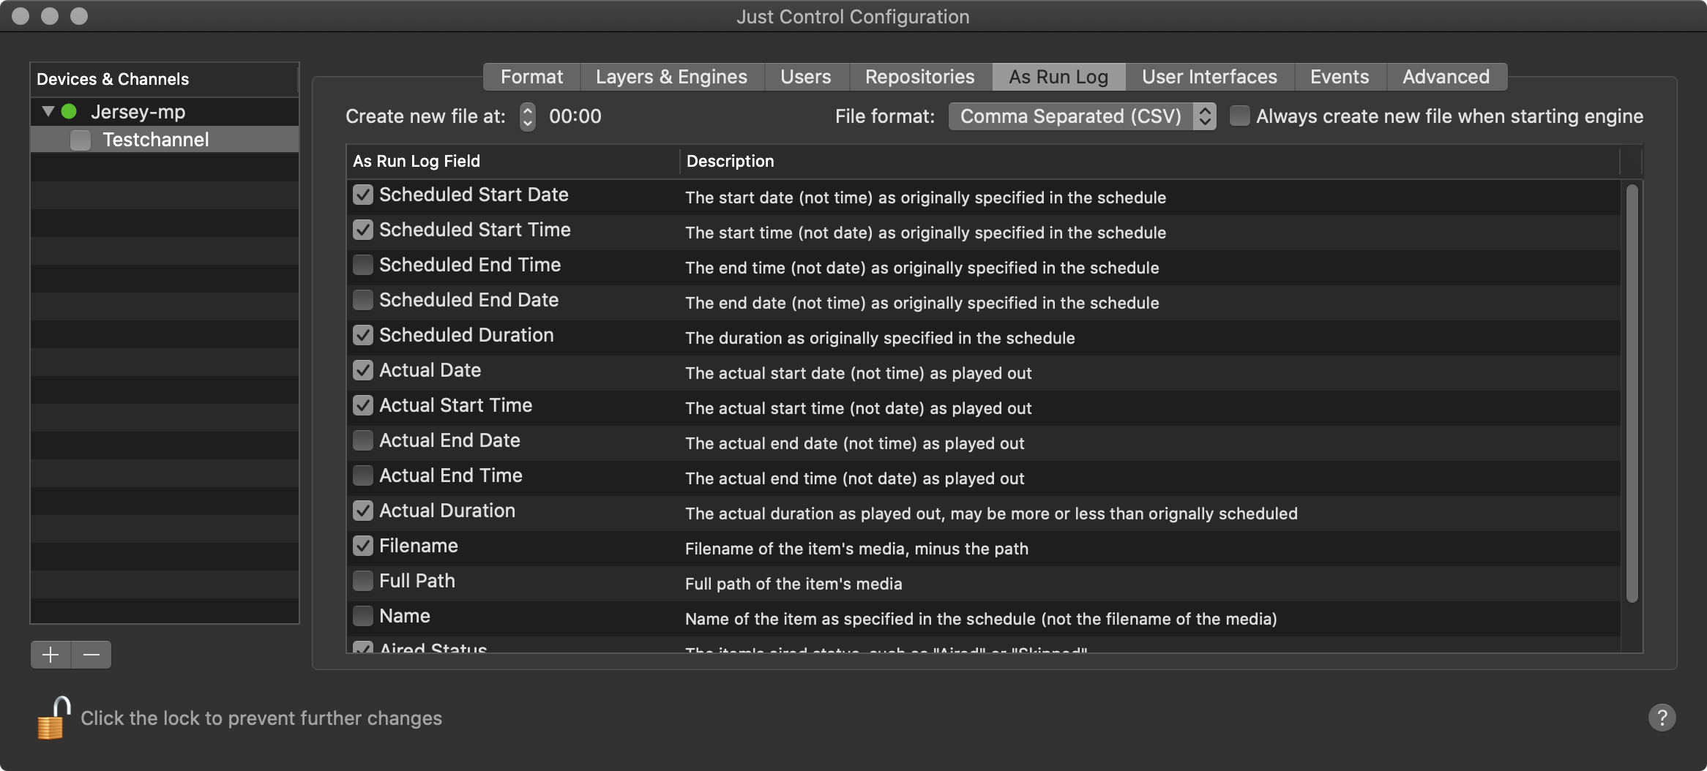1707x771 pixels.
Task: Click the field list vertical scrollbar
Action: click(1632, 394)
